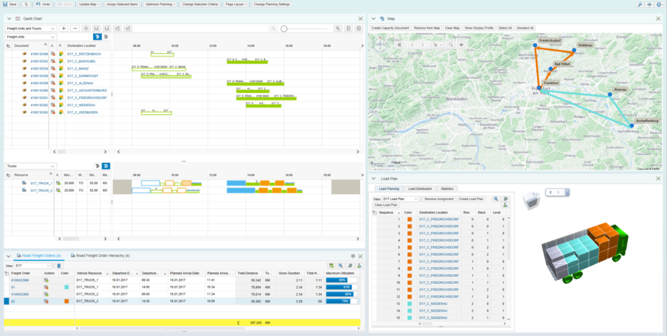Click the wrench icon in top-right corner
667x336 pixels.
click(x=640, y=5)
